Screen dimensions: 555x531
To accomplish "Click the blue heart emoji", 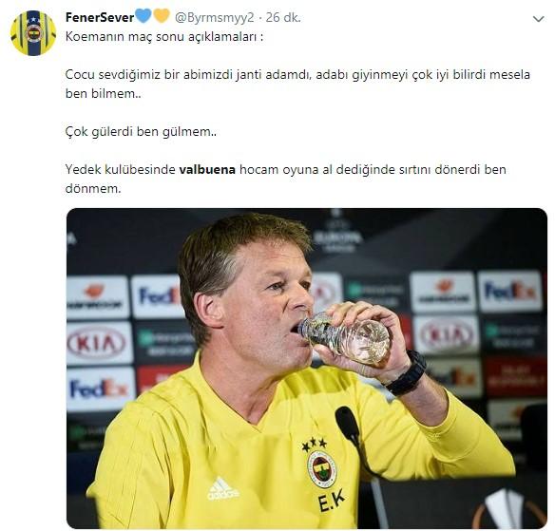I will click(x=144, y=16).
